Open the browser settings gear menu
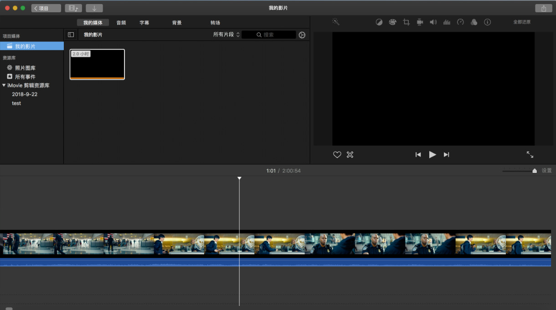Screen dimensions: 556x310 tap(302, 35)
